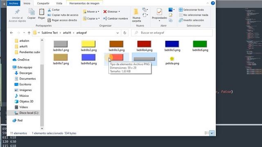262x147 pixels.
Task: Open the Archivo menu tab
Action: click(x=14, y=3)
